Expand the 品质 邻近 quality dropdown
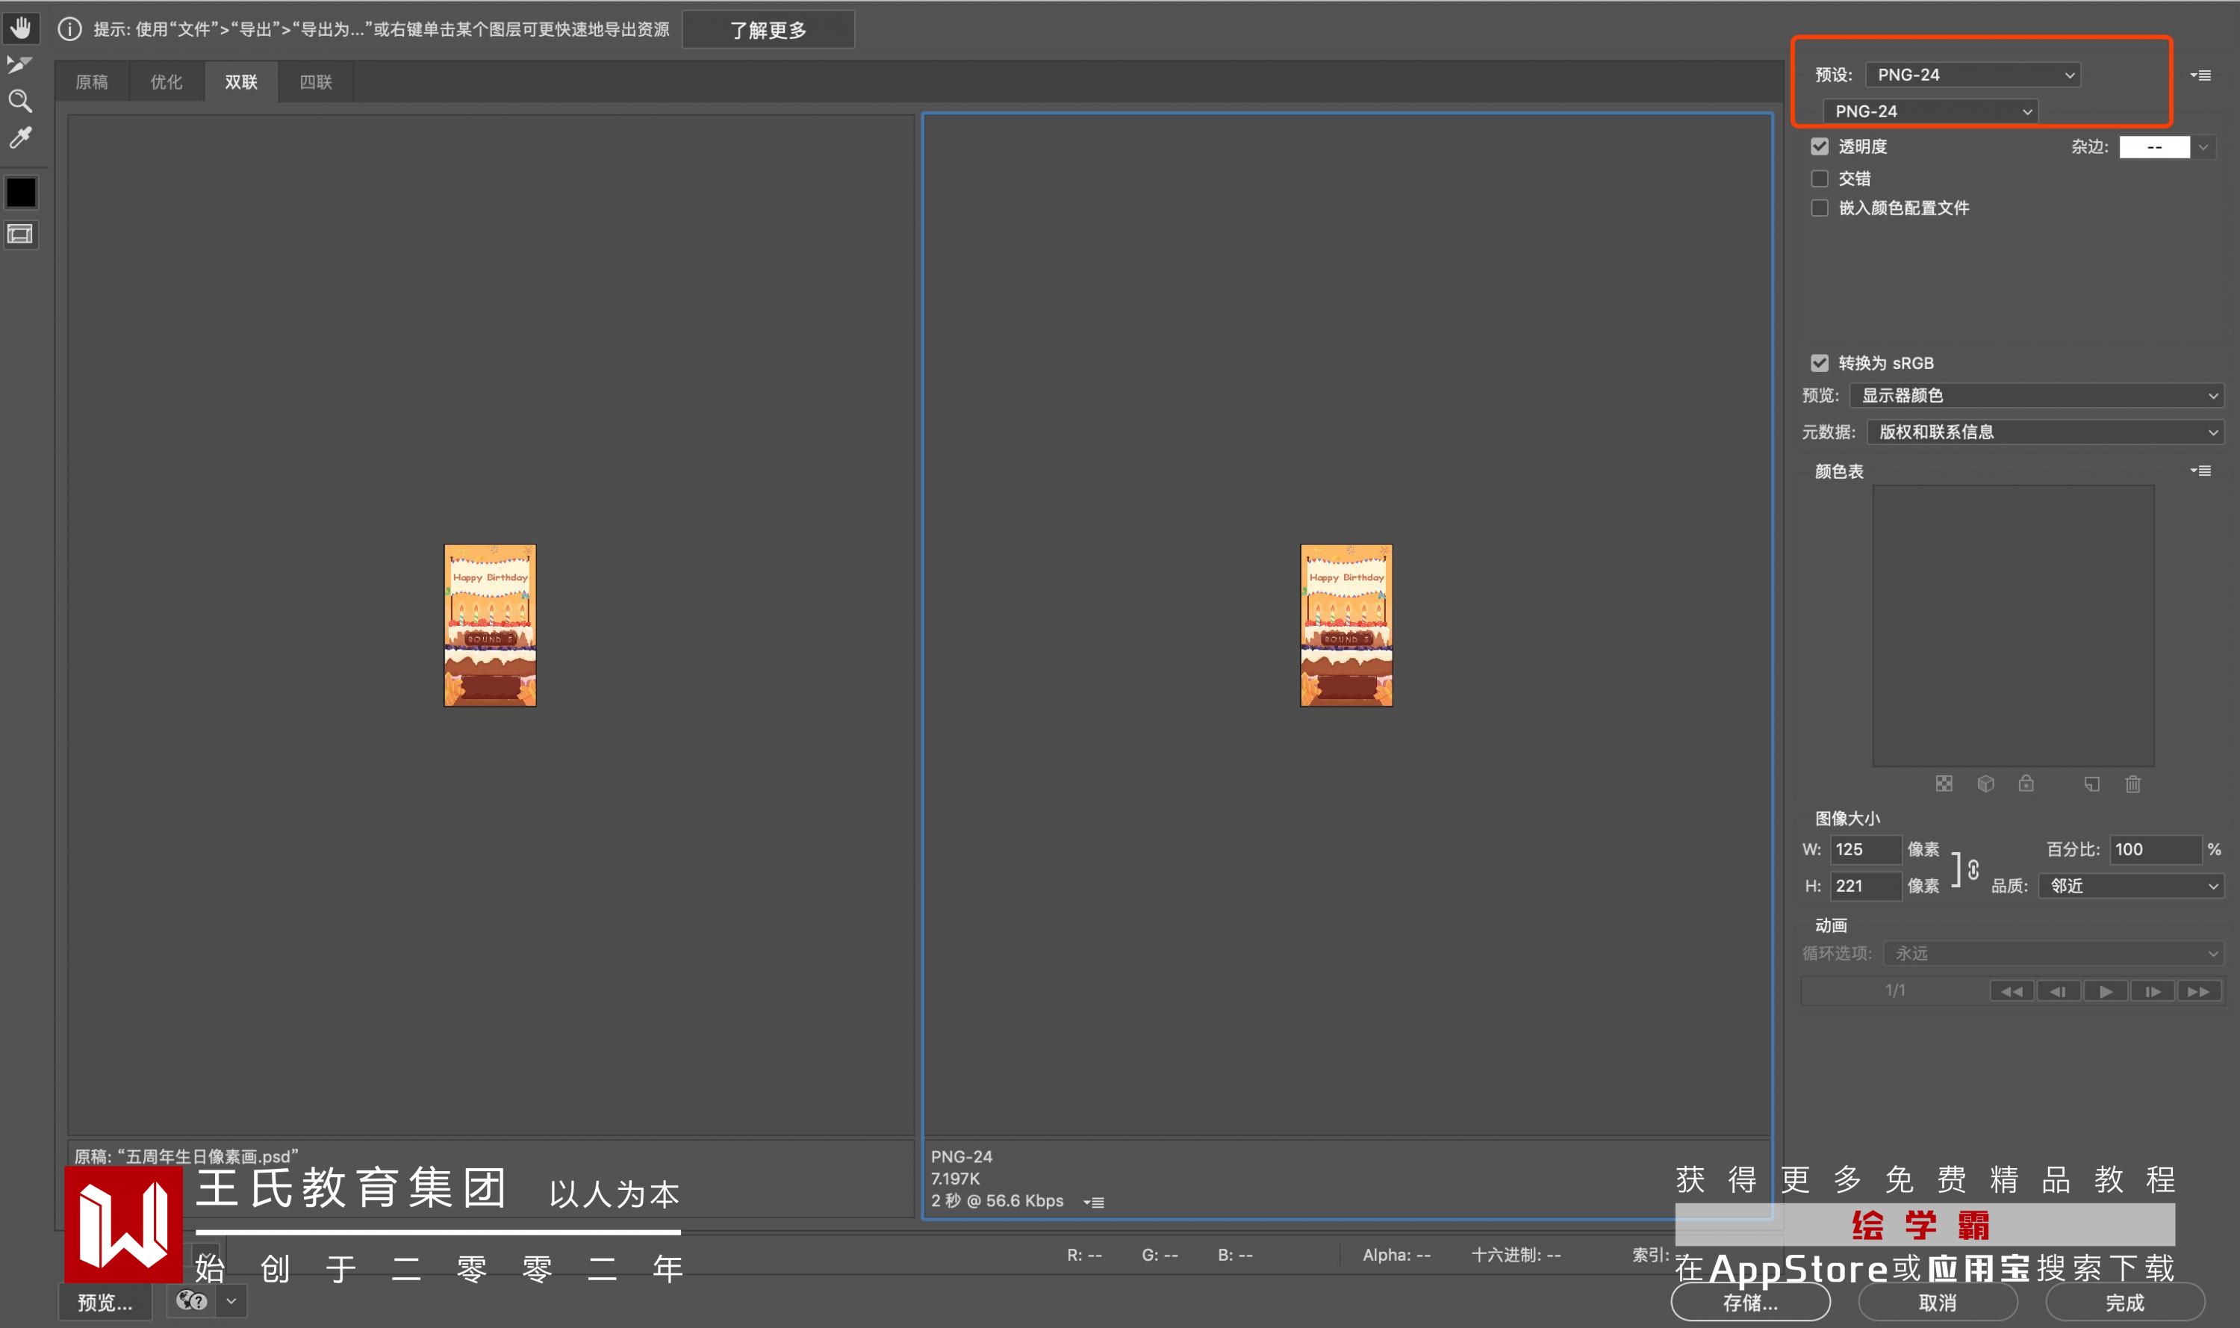Viewport: 2240px width, 1328px height. coord(2131,886)
